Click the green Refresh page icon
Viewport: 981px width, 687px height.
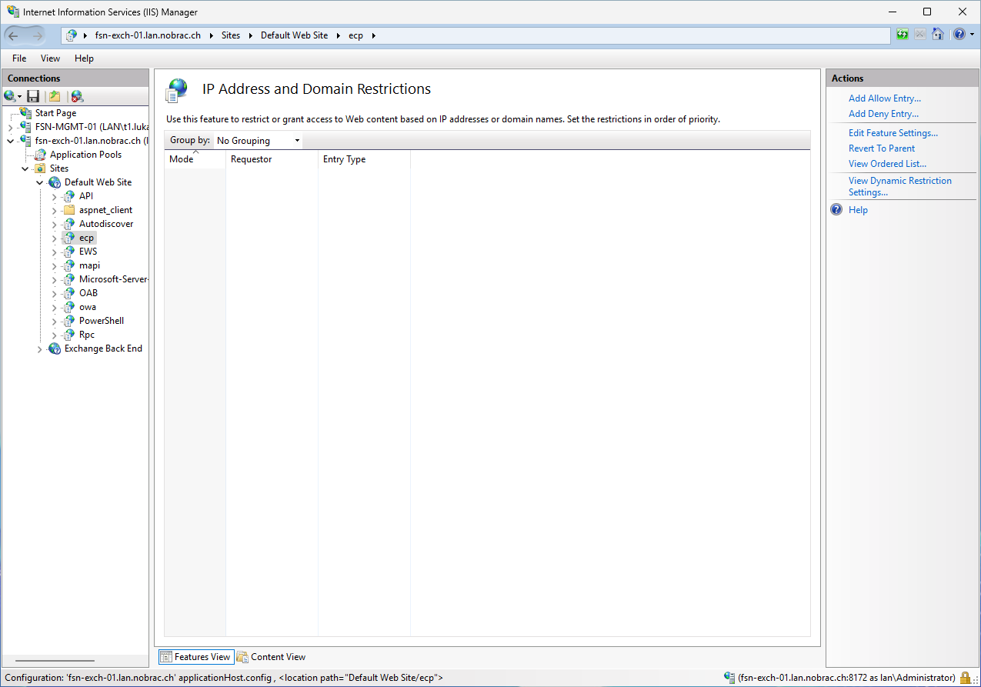click(903, 35)
